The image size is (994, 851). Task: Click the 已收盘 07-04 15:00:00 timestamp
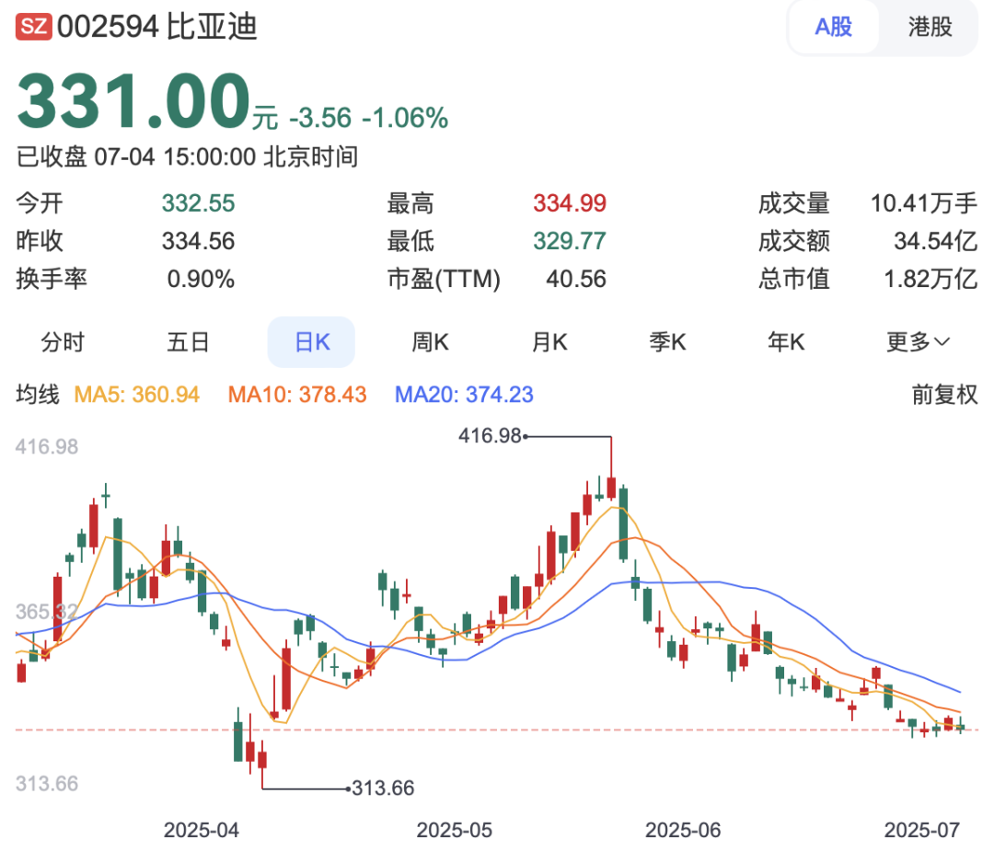point(187,156)
